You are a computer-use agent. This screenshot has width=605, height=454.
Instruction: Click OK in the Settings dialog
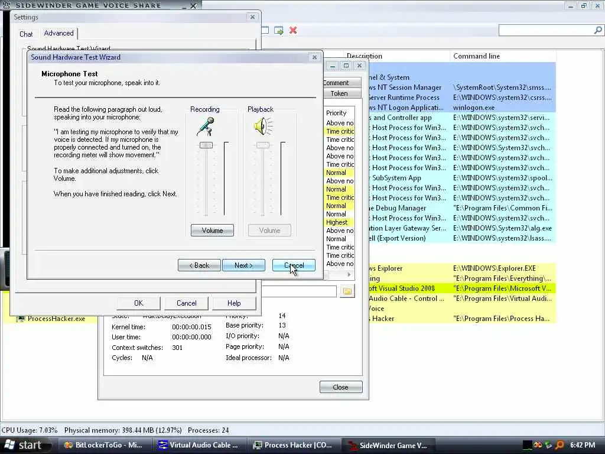coord(138,303)
